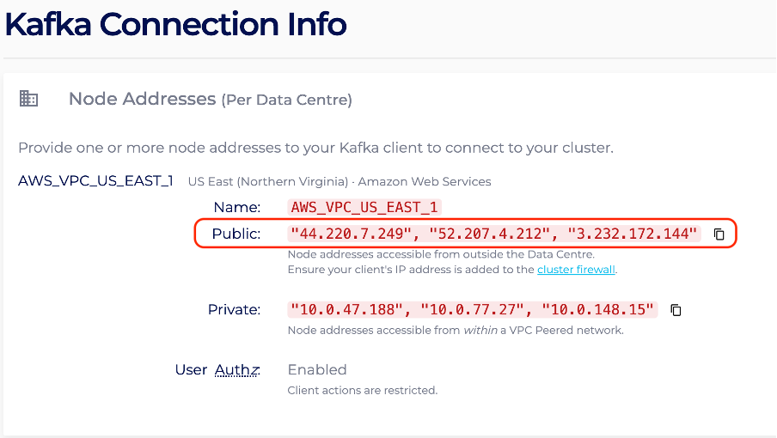Click public IP "3.232.172.144"

click(x=633, y=234)
